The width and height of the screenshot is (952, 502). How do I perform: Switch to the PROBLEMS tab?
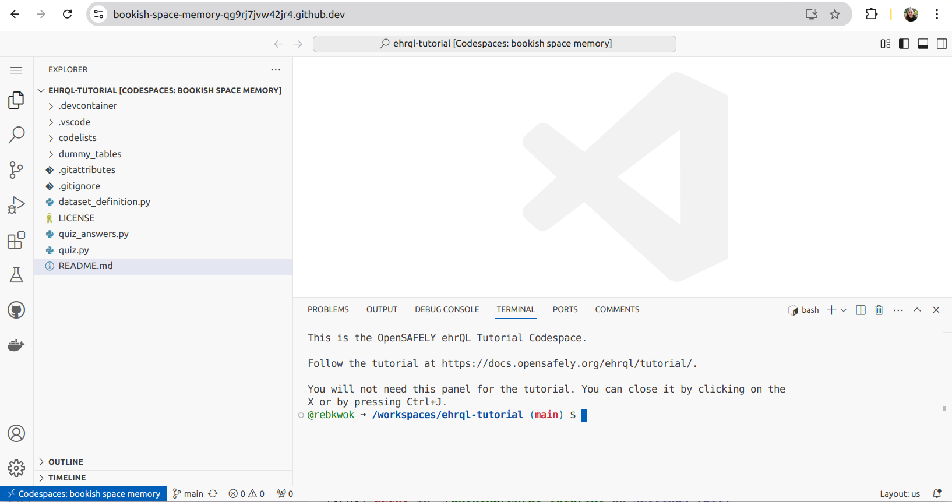(328, 309)
